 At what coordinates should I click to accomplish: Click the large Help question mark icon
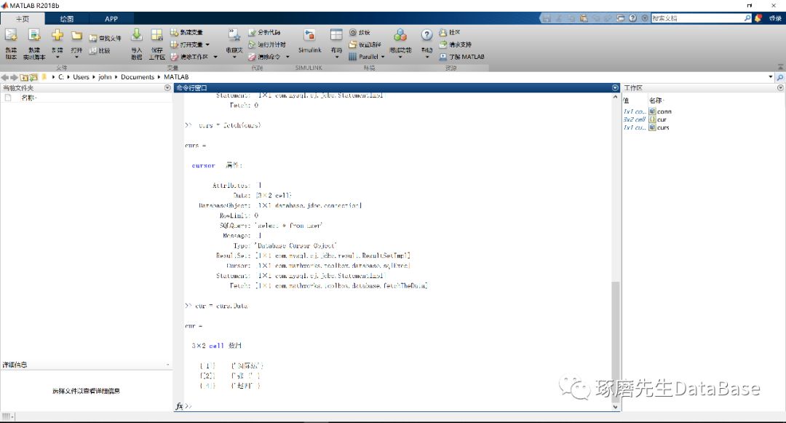tap(426, 35)
